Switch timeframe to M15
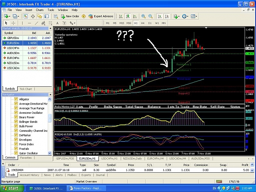 tap(122, 23)
